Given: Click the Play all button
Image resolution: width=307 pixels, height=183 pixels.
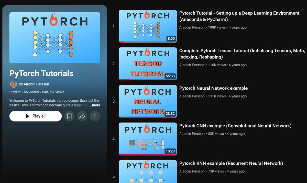Looking at the screenshot, I should tap(36, 116).
